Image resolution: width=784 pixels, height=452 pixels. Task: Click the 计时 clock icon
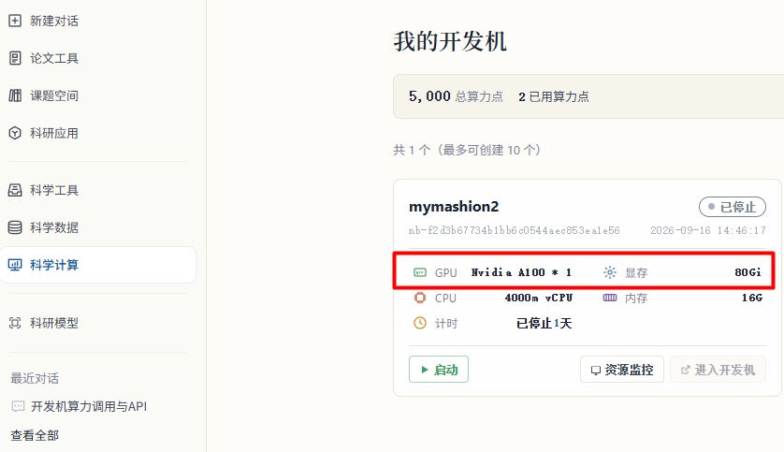pos(420,323)
